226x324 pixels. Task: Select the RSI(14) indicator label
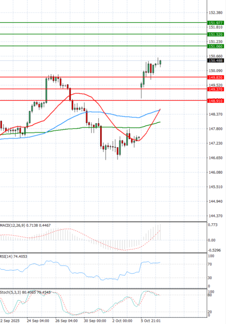tap(14, 256)
